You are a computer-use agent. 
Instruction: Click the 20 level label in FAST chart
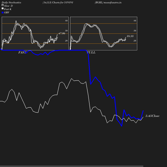(66, 41)
